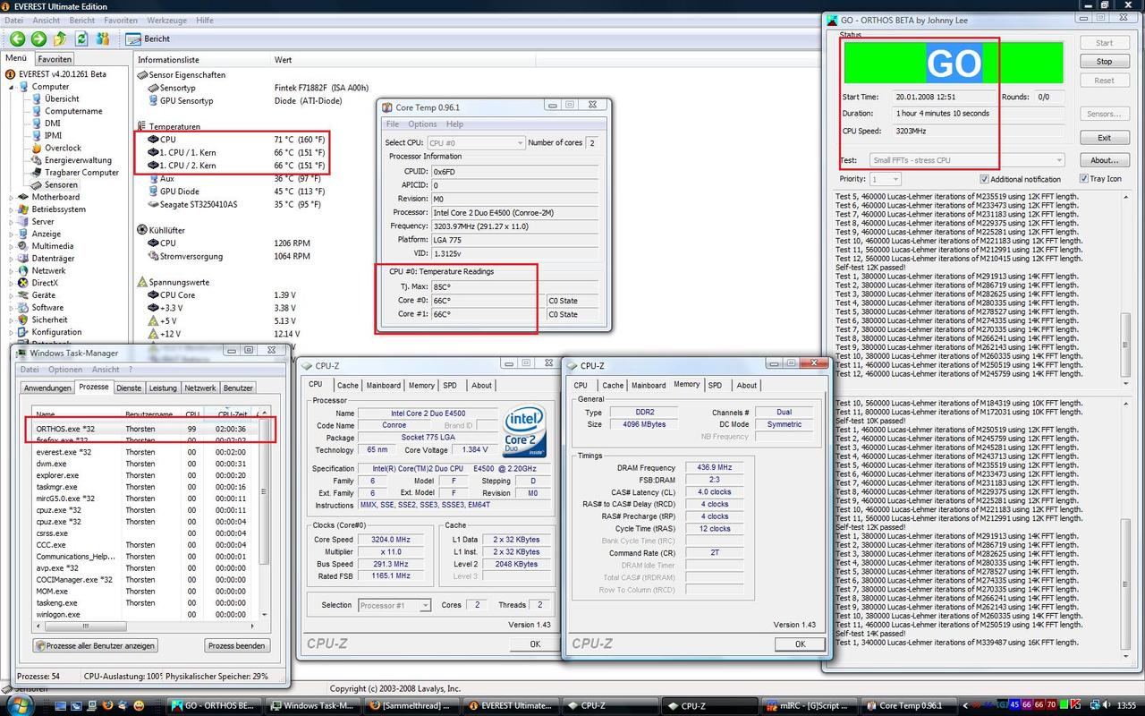Viewport: 1145px width, 716px height.
Task: Click Prozess beenden button
Action: pos(236,645)
